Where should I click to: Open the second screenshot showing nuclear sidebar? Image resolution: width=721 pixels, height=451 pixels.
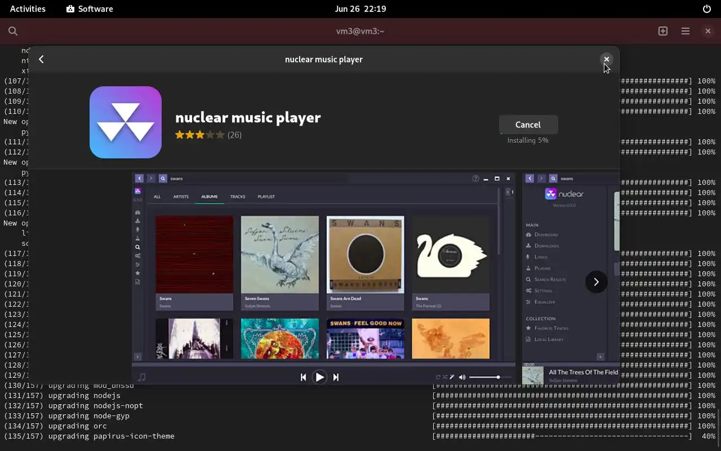click(x=571, y=278)
